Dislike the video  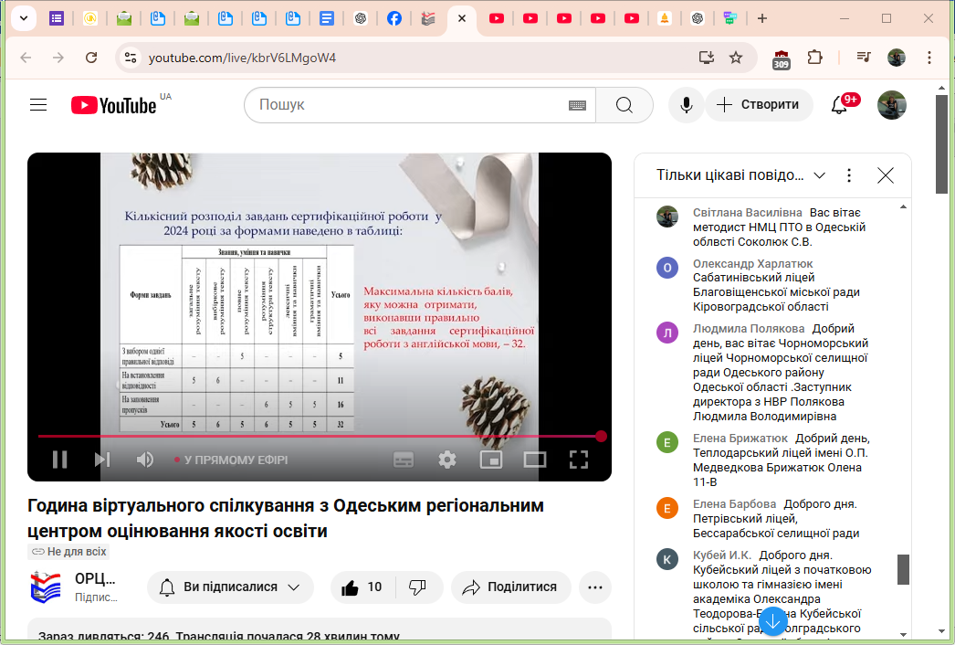click(x=417, y=587)
